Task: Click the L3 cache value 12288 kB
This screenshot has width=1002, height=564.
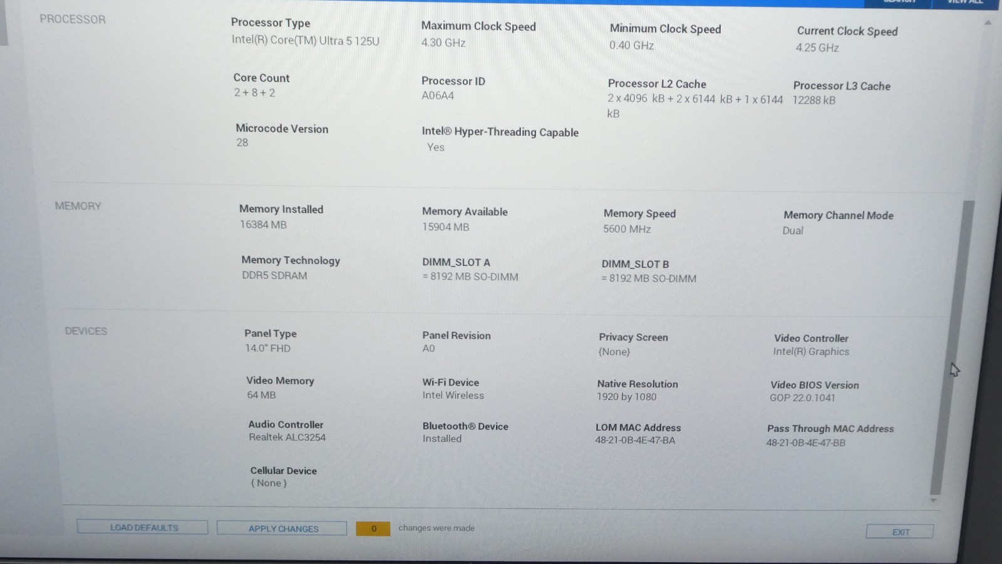Action: [x=814, y=100]
